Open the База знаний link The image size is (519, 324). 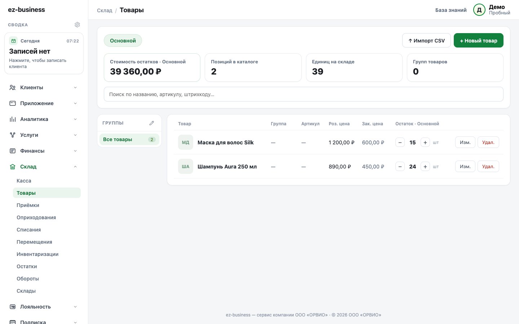pyautogui.click(x=451, y=10)
